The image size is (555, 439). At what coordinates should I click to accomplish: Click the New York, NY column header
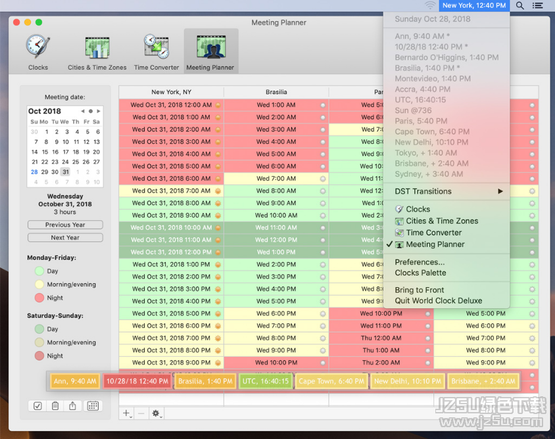click(172, 92)
